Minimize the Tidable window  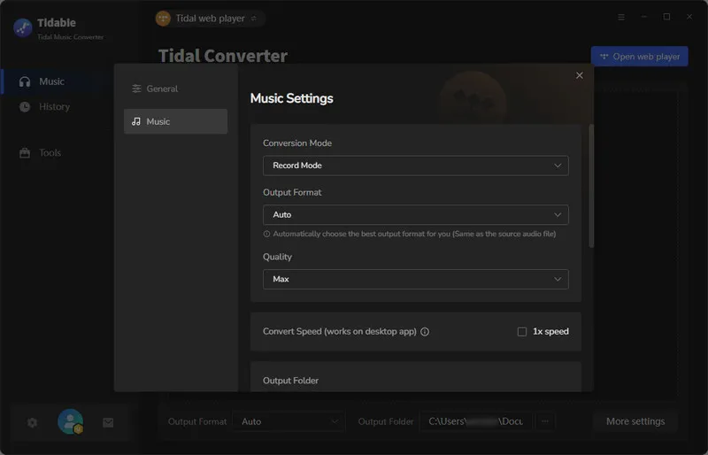[644, 17]
